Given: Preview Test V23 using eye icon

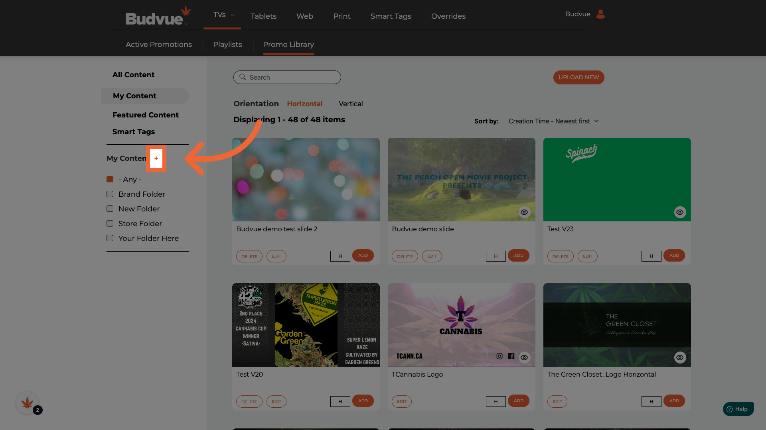Looking at the screenshot, I should (680, 212).
